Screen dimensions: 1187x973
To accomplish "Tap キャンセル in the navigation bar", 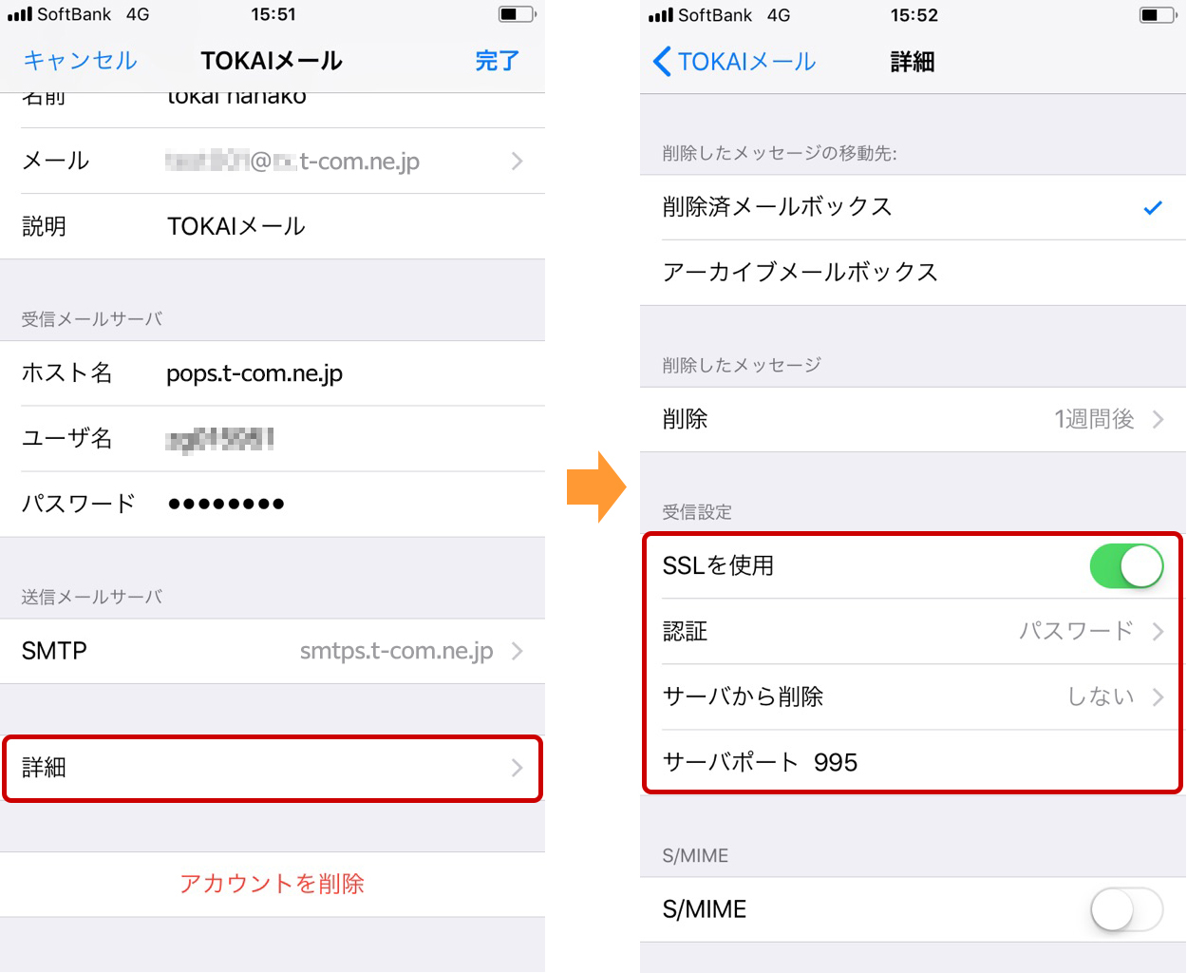I will coord(80,61).
